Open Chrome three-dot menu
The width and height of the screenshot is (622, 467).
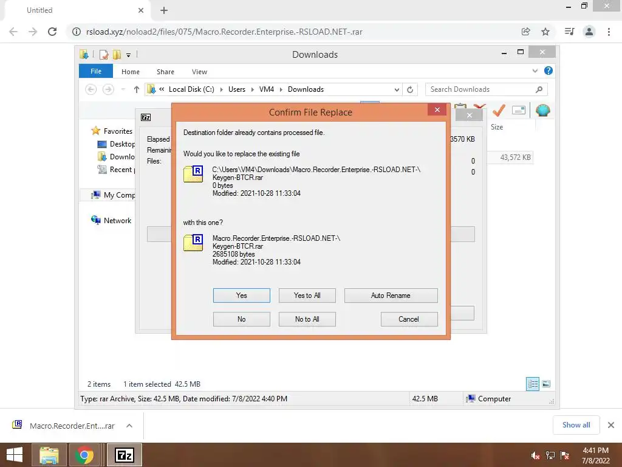pos(609,32)
